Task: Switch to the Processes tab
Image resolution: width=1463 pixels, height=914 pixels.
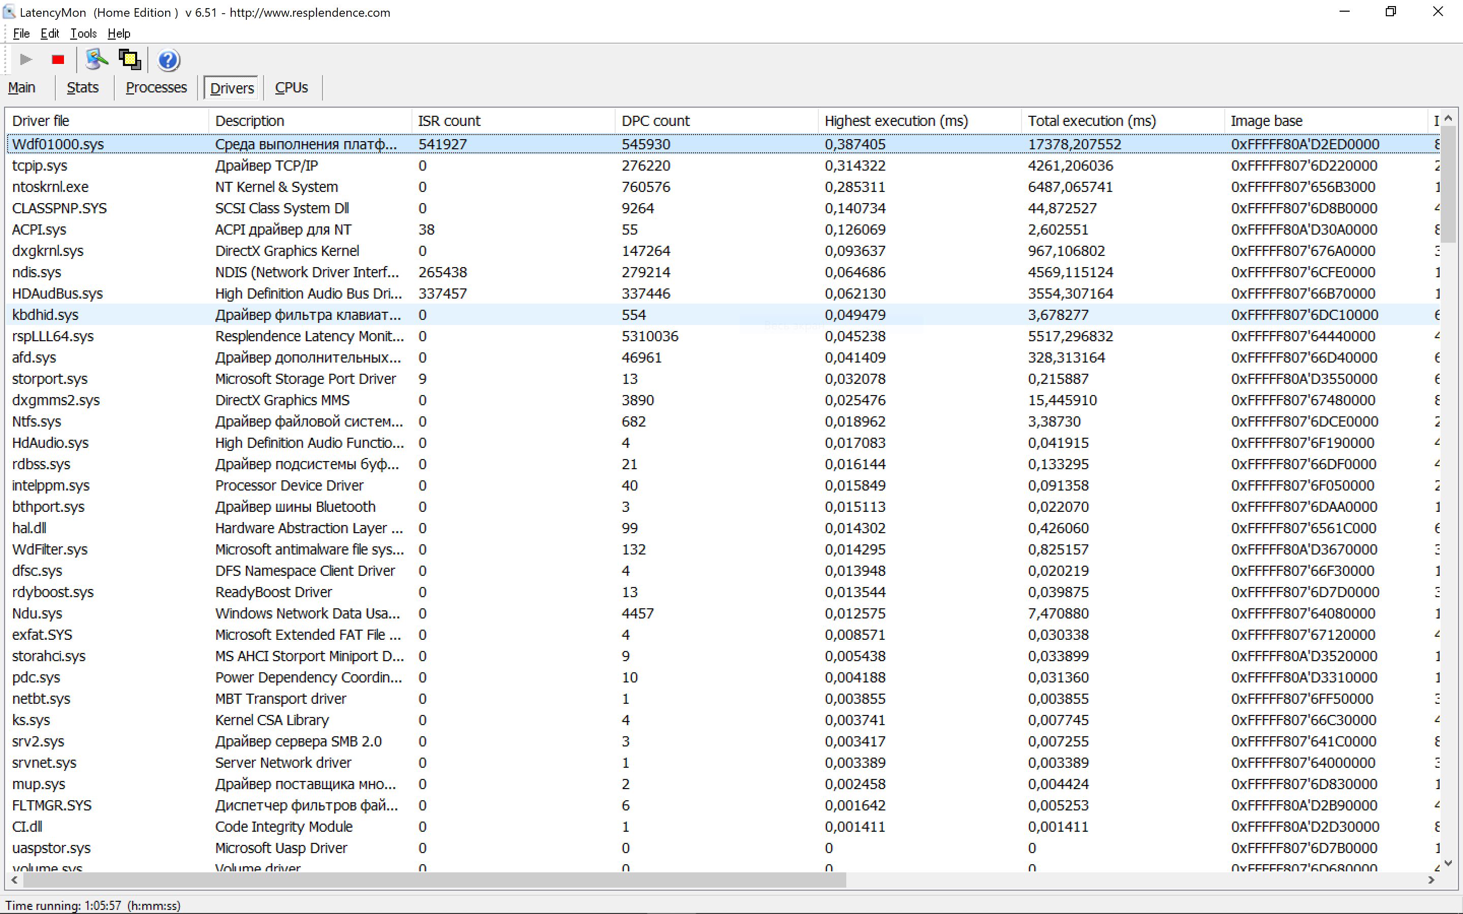Action: point(156,88)
